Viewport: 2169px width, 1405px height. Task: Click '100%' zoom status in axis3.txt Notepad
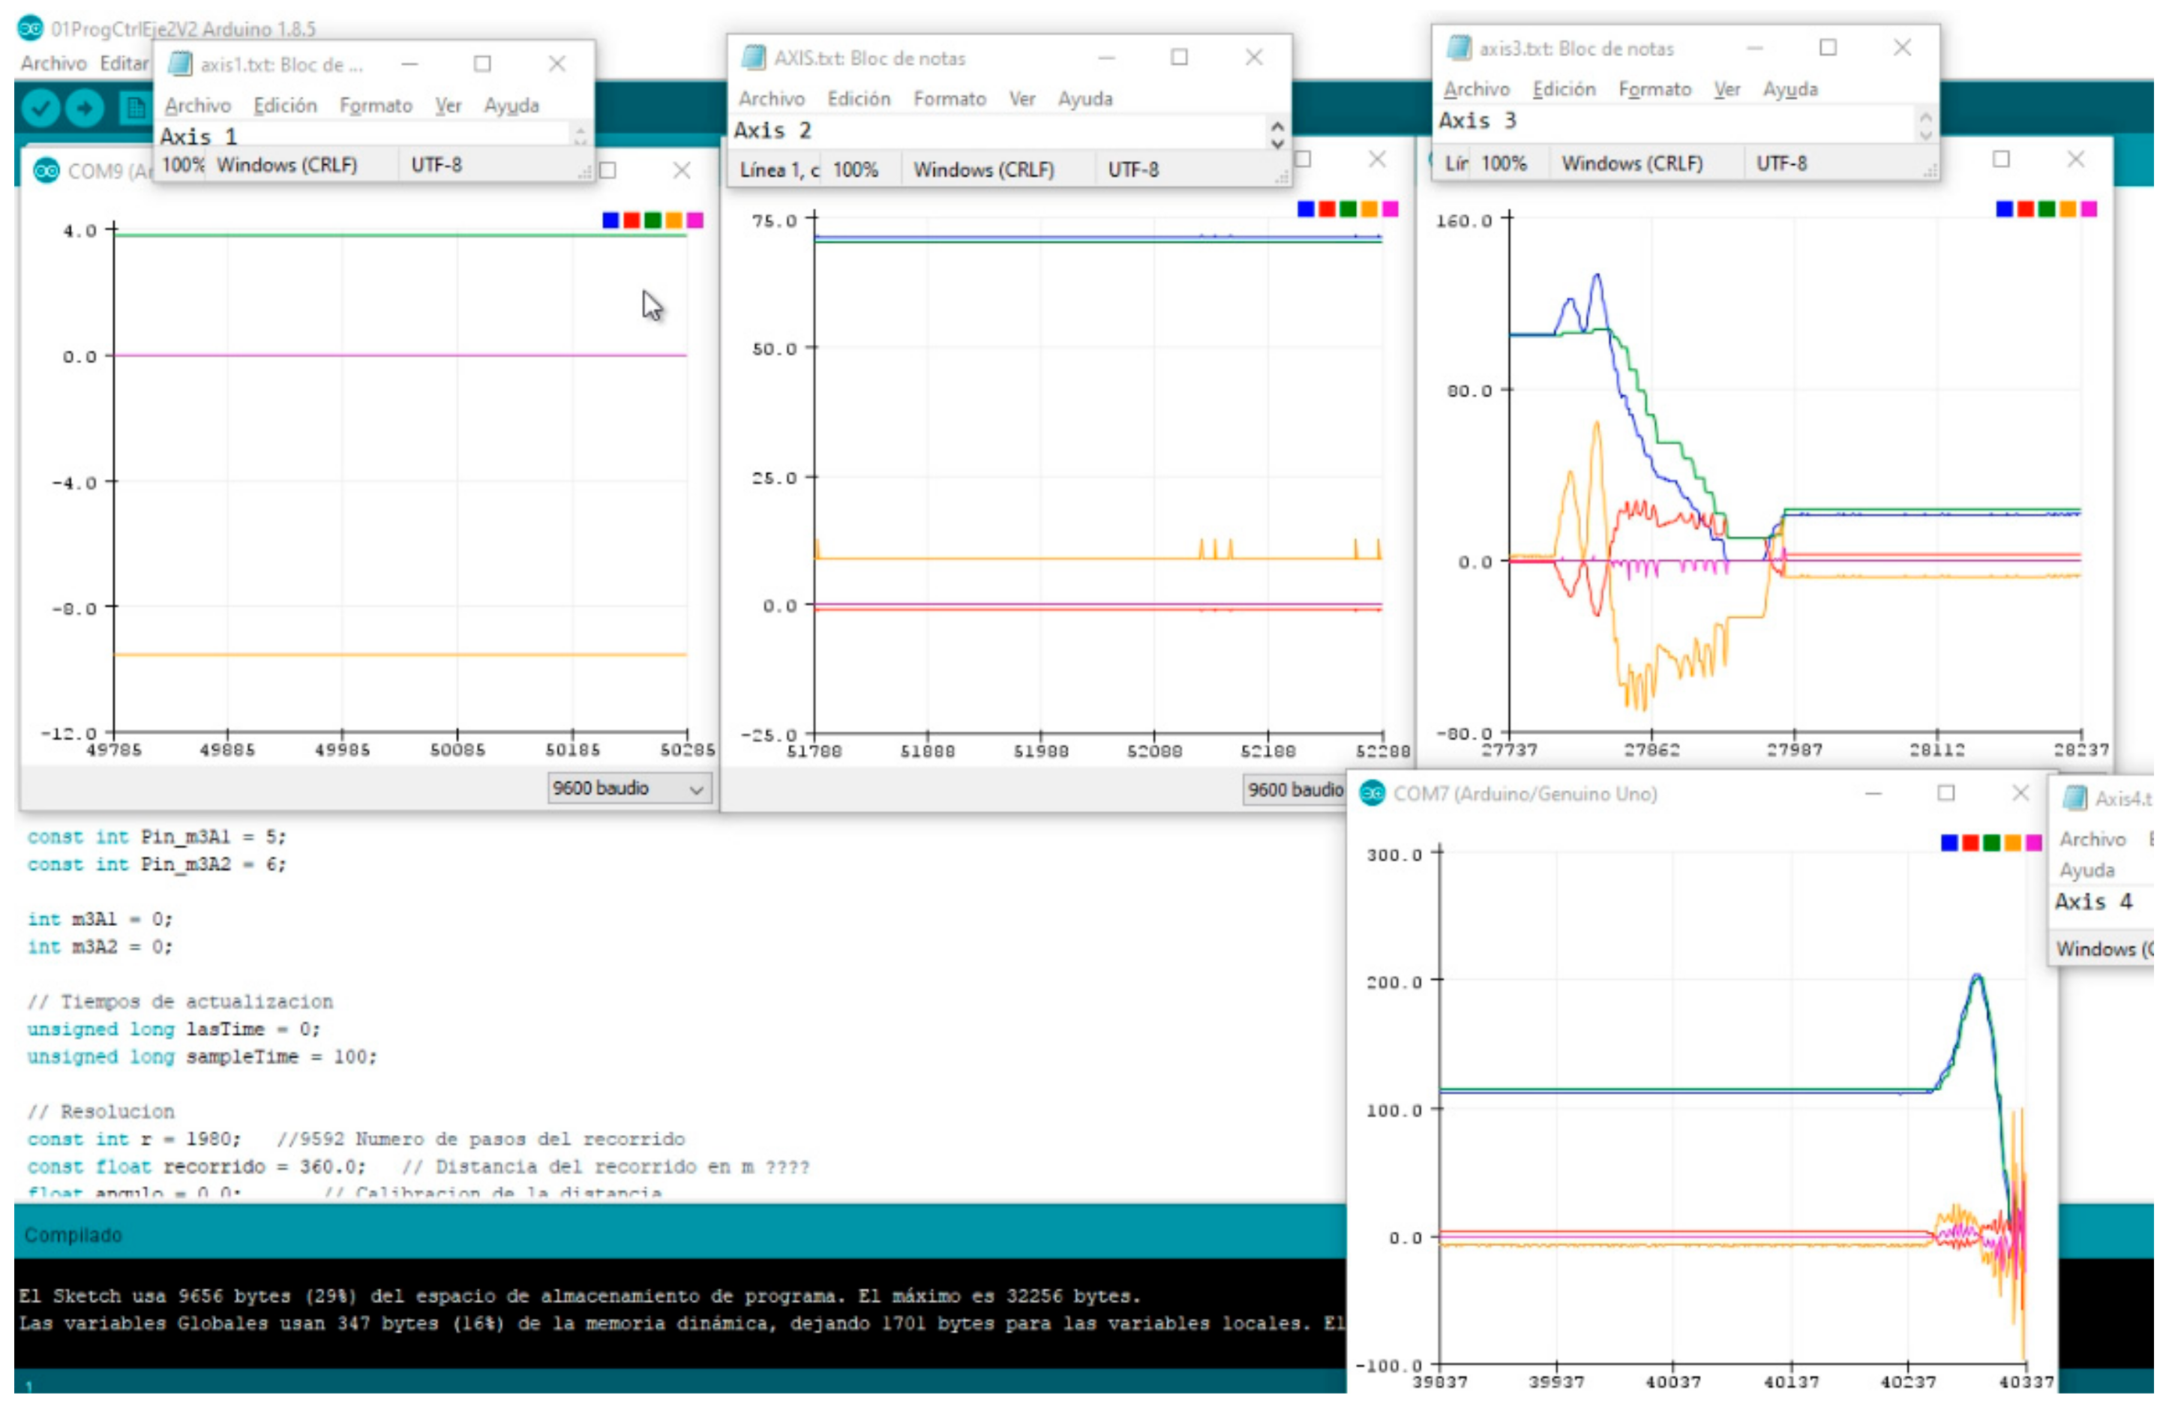1503,163
